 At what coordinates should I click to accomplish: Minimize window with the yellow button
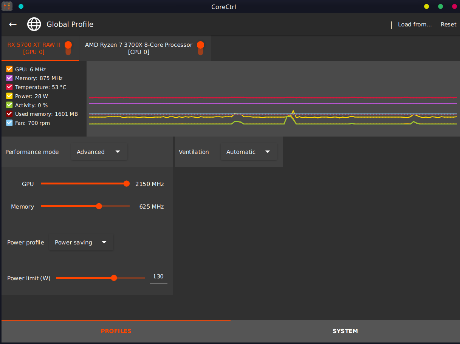pos(426,6)
